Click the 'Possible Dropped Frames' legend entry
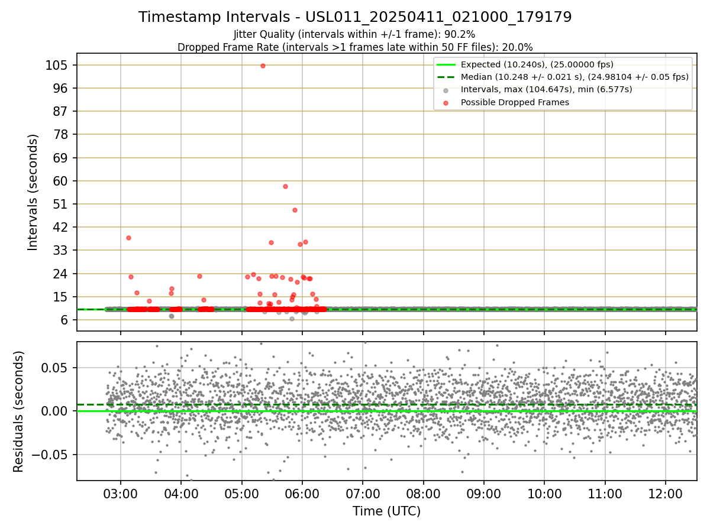The height and width of the screenshot is (532, 710). pyautogui.click(x=515, y=102)
